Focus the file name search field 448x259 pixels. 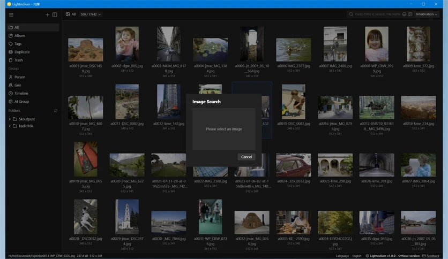(x=377, y=14)
